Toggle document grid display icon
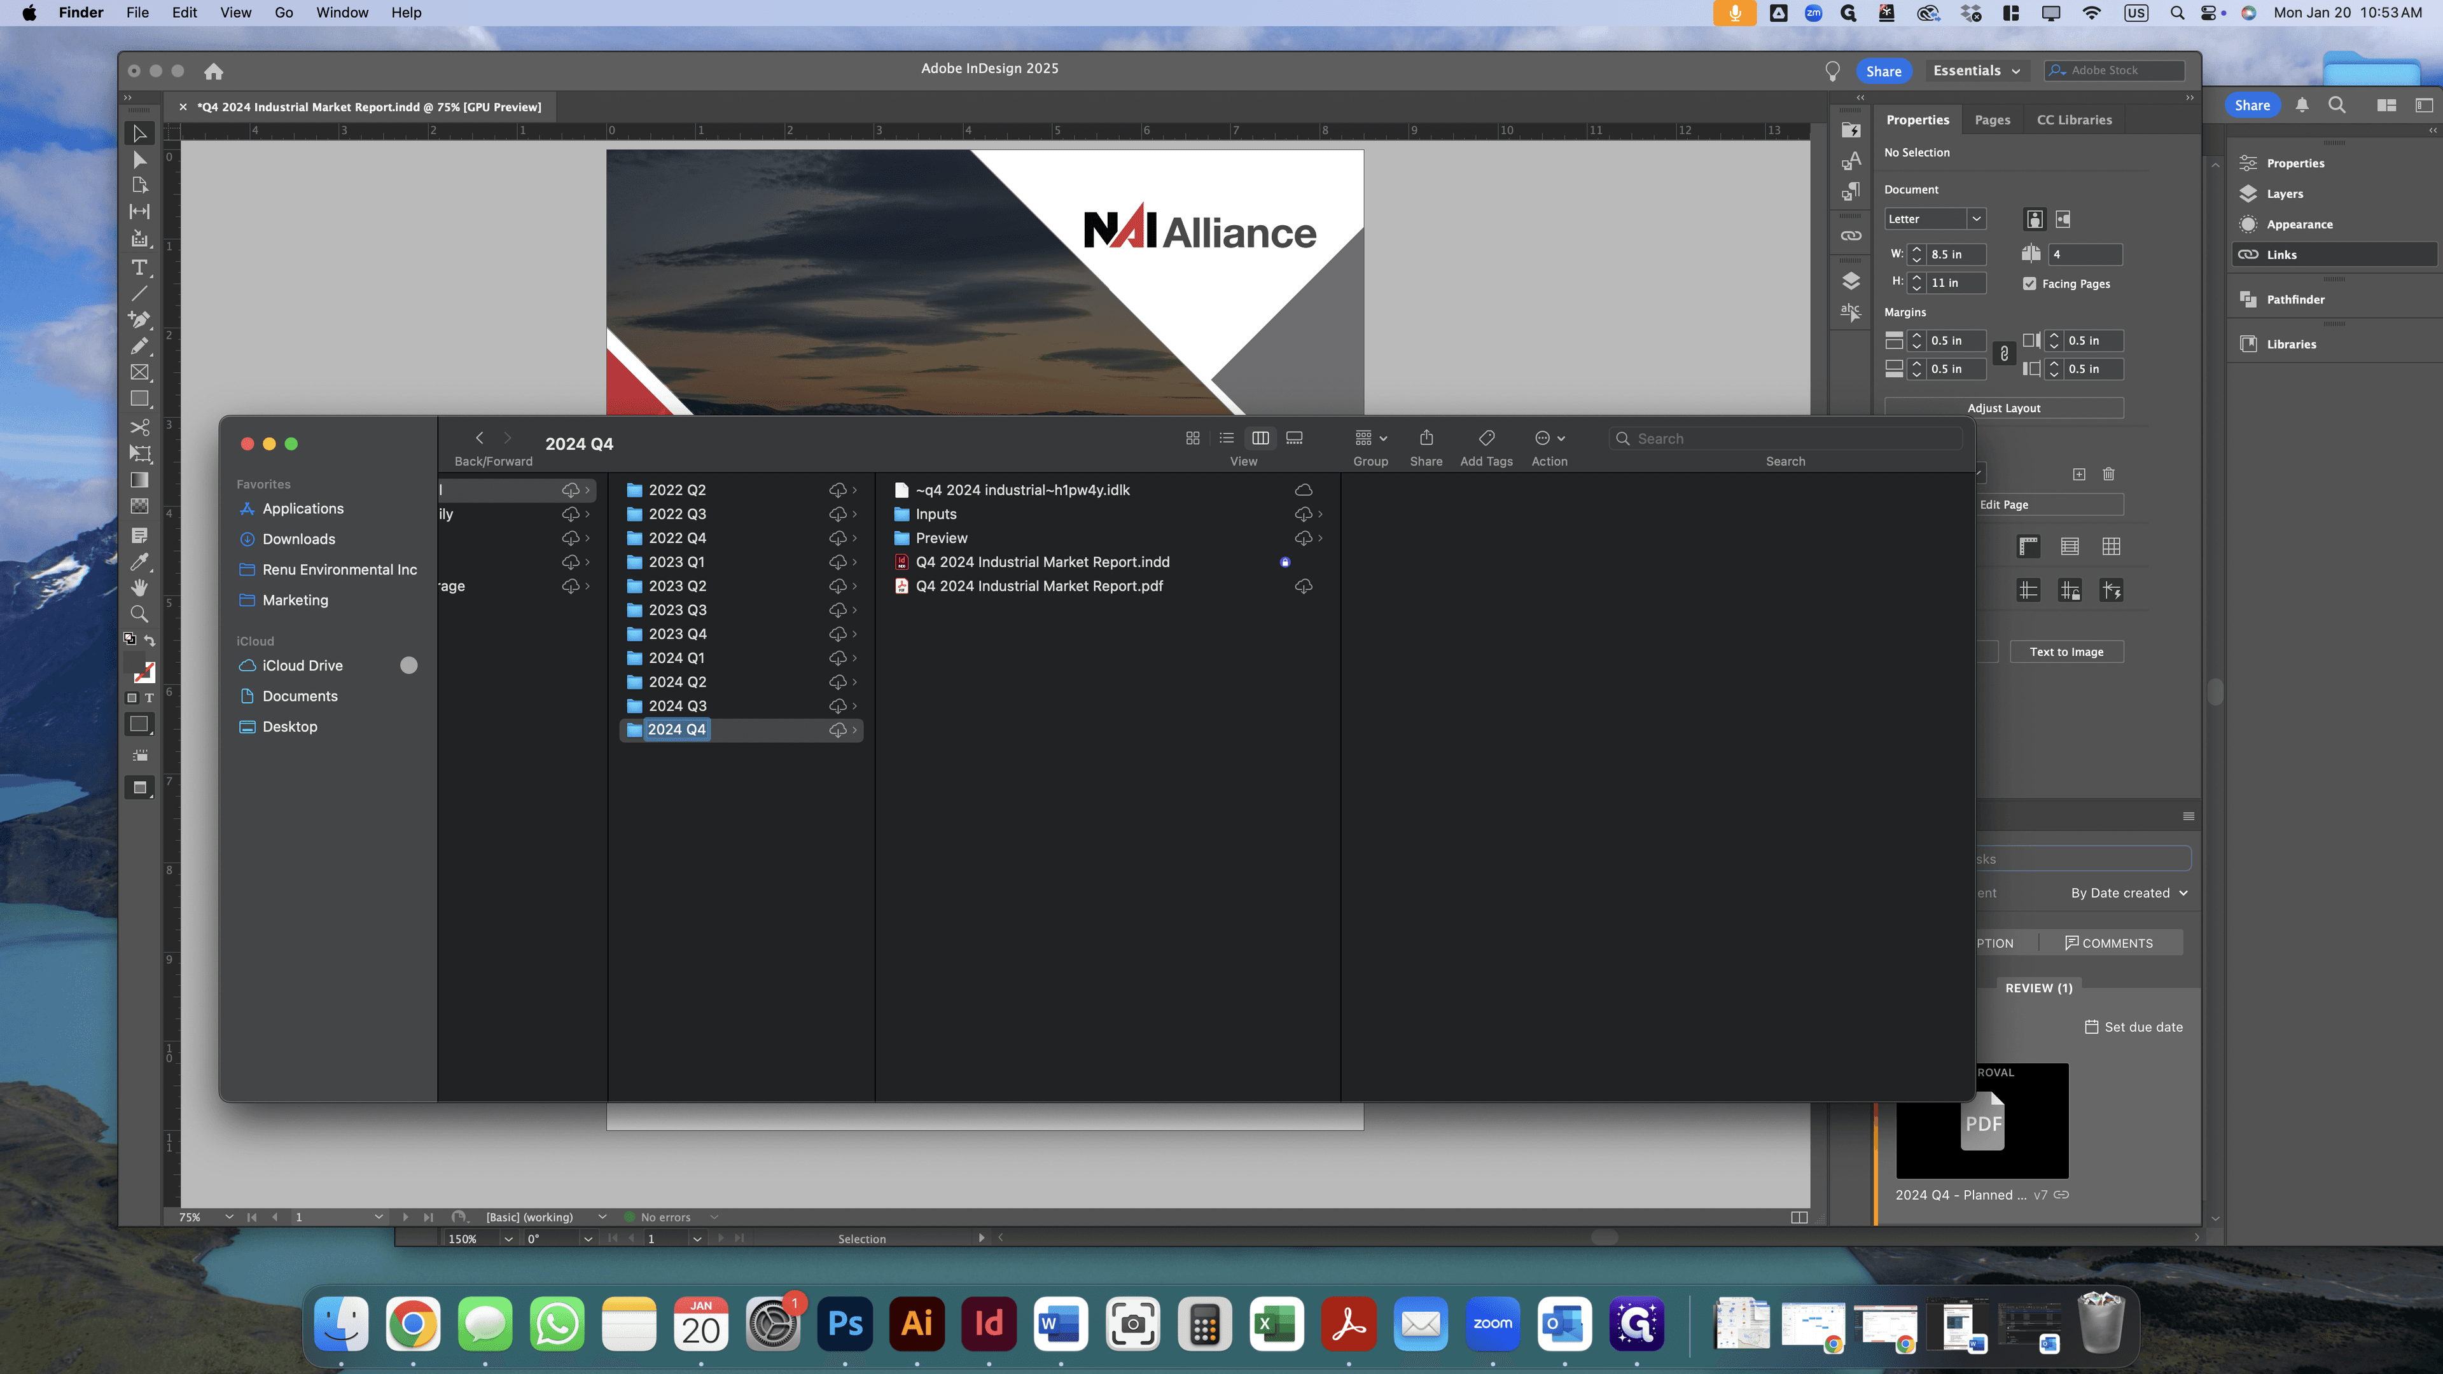2443x1374 pixels. pos(2111,546)
